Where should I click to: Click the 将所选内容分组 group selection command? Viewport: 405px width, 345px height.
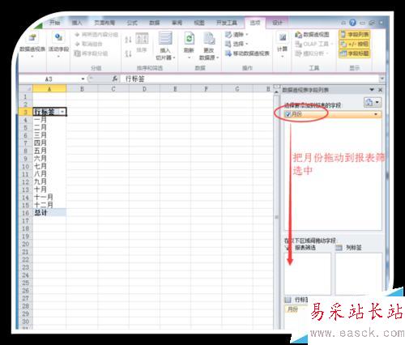96,35
